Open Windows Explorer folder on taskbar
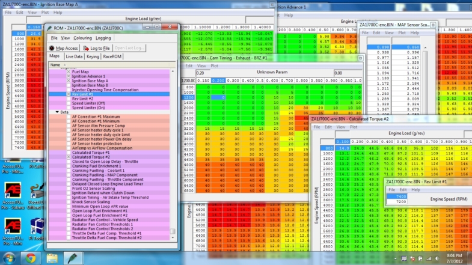Image resolution: width=472 pixels, height=265 pixels. [x=52, y=258]
